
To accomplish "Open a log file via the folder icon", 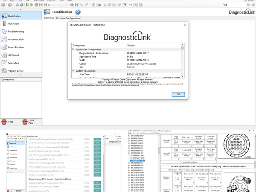I will pyautogui.click(x=27, y=5).
